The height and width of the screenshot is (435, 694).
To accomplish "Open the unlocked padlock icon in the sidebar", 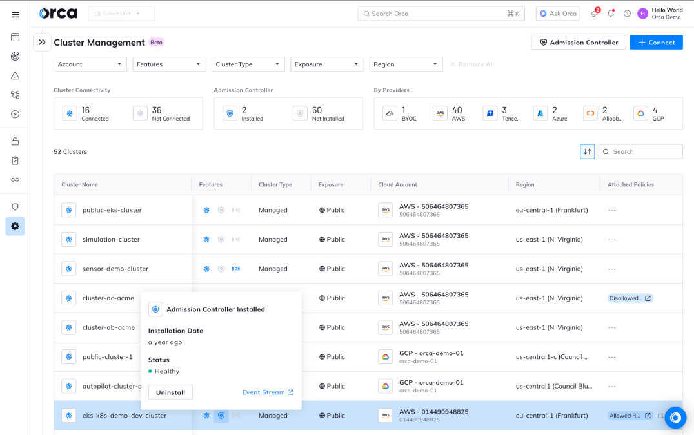I will [x=15, y=142].
